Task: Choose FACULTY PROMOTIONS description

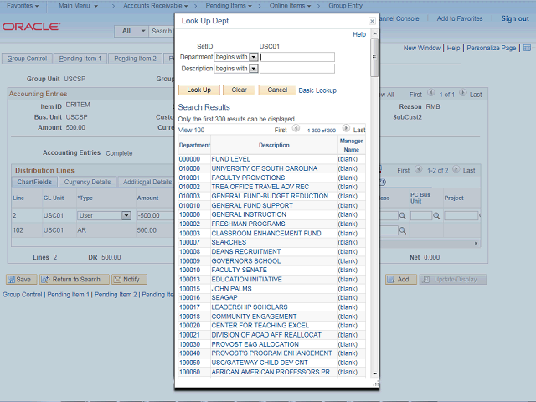Action: tap(248, 178)
